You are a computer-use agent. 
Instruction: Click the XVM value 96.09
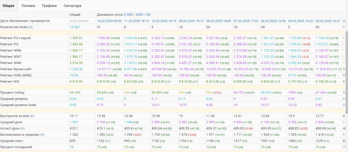(x=128, y=75)
